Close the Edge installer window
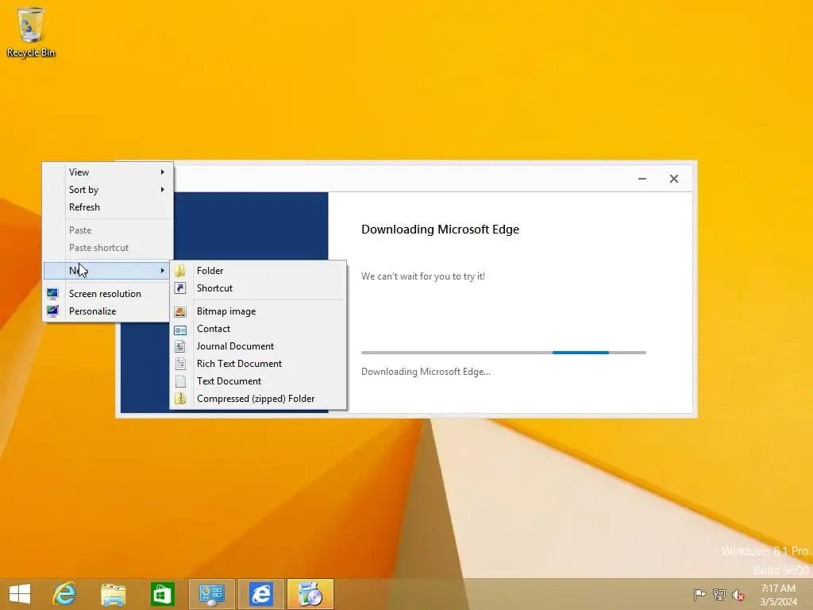Image resolution: width=813 pixels, height=610 pixels. (x=673, y=179)
